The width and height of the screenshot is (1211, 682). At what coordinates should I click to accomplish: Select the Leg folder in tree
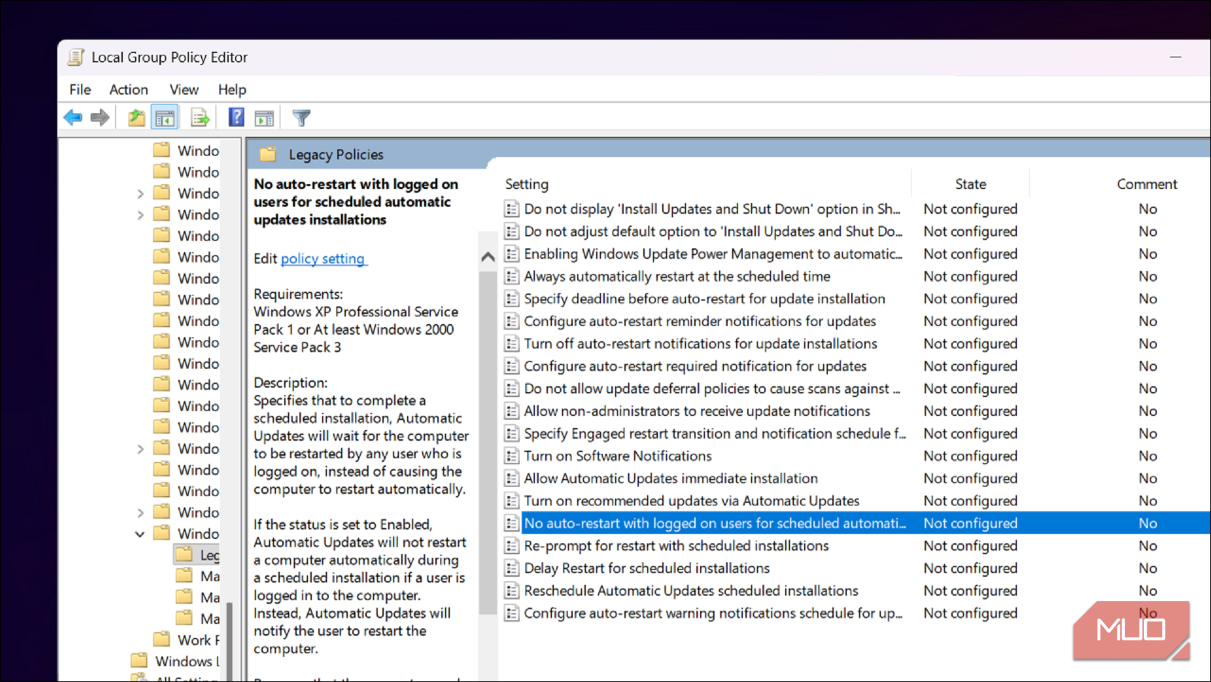pyautogui.click(x=198, y=555)
